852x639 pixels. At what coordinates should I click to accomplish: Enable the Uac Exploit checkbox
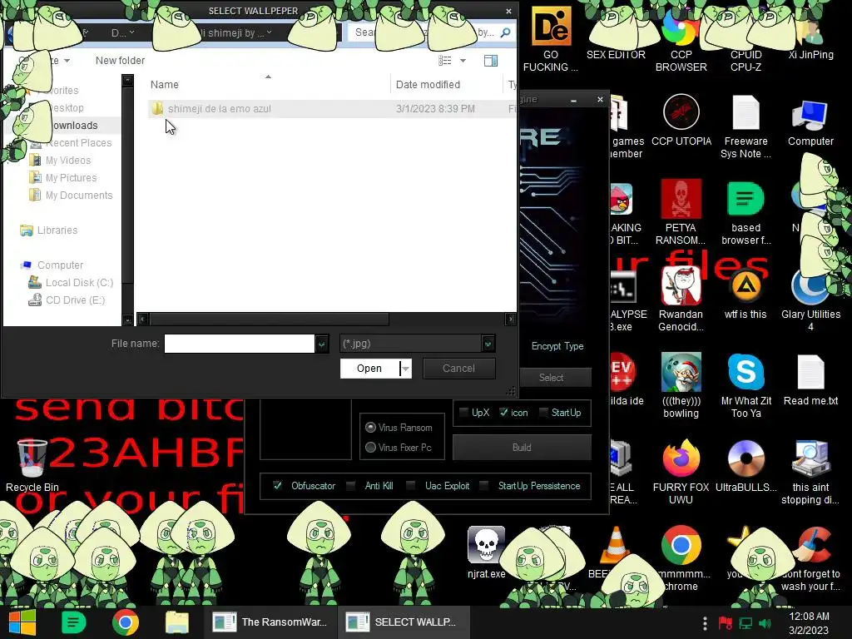click(x=411, y=485)
